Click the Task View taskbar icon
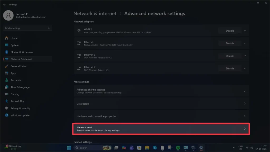 (x=116, y=148)
